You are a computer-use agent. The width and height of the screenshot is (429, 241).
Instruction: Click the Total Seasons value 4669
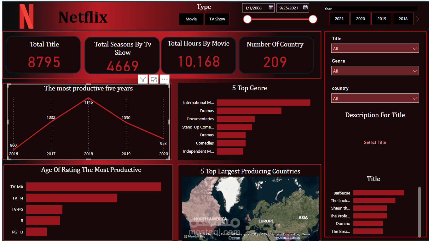[x=123, y=66]
